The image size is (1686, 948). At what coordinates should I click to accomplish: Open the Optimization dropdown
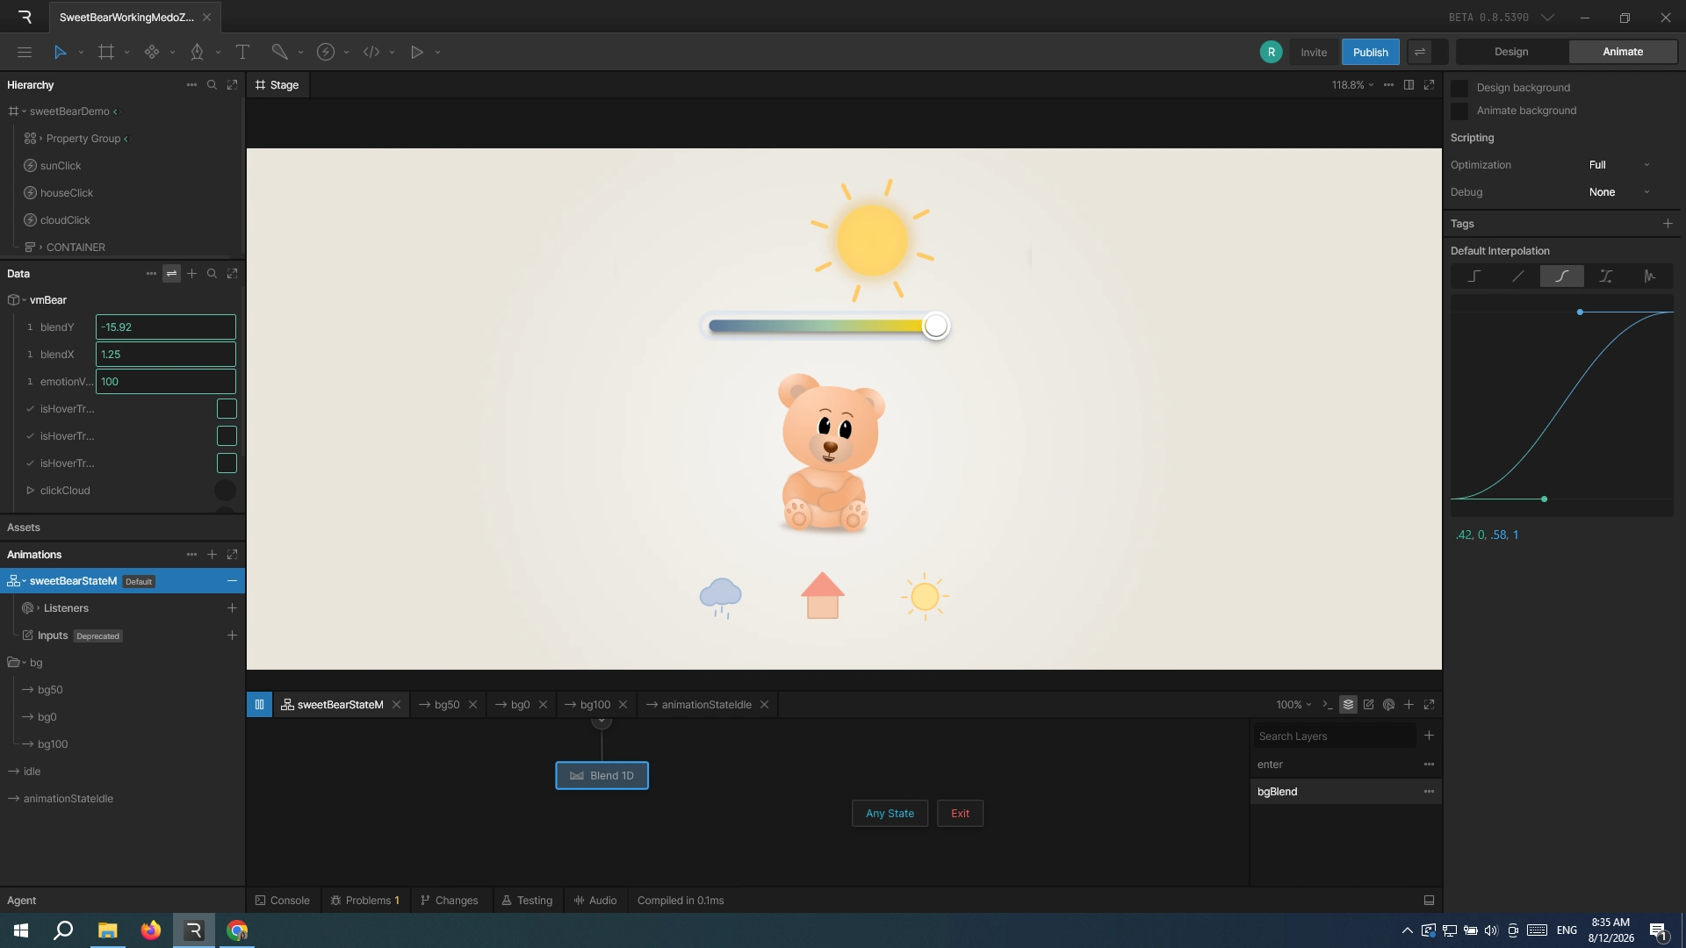1619,165
